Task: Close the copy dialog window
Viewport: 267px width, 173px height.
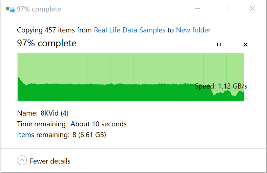Action: pos(252,9)
